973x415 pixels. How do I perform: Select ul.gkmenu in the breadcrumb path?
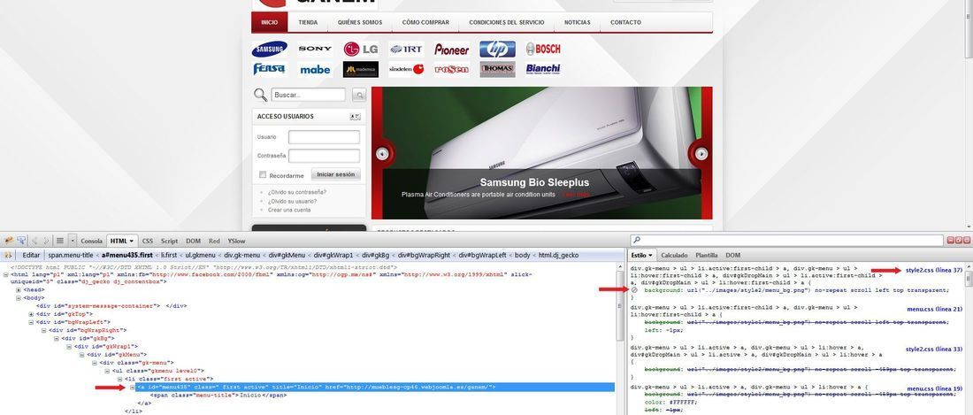(201, 255)
